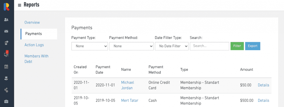The width and height of the screenshot is (284, 107).
Task: Open the Mert Tatar member link
Action: click(130, 100)
